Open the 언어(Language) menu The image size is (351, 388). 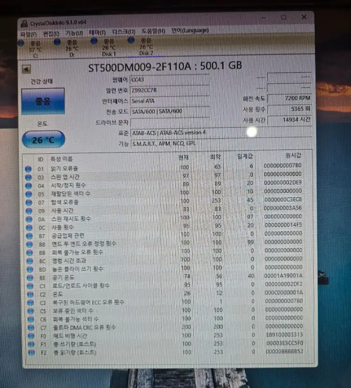[x=190, y=30]
